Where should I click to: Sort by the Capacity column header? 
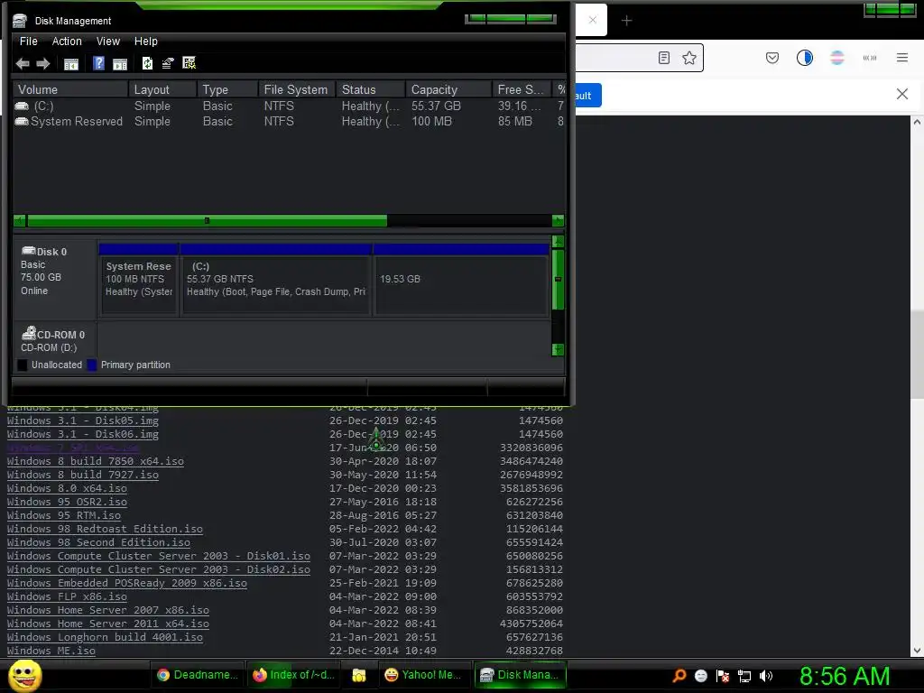(448, 89)
